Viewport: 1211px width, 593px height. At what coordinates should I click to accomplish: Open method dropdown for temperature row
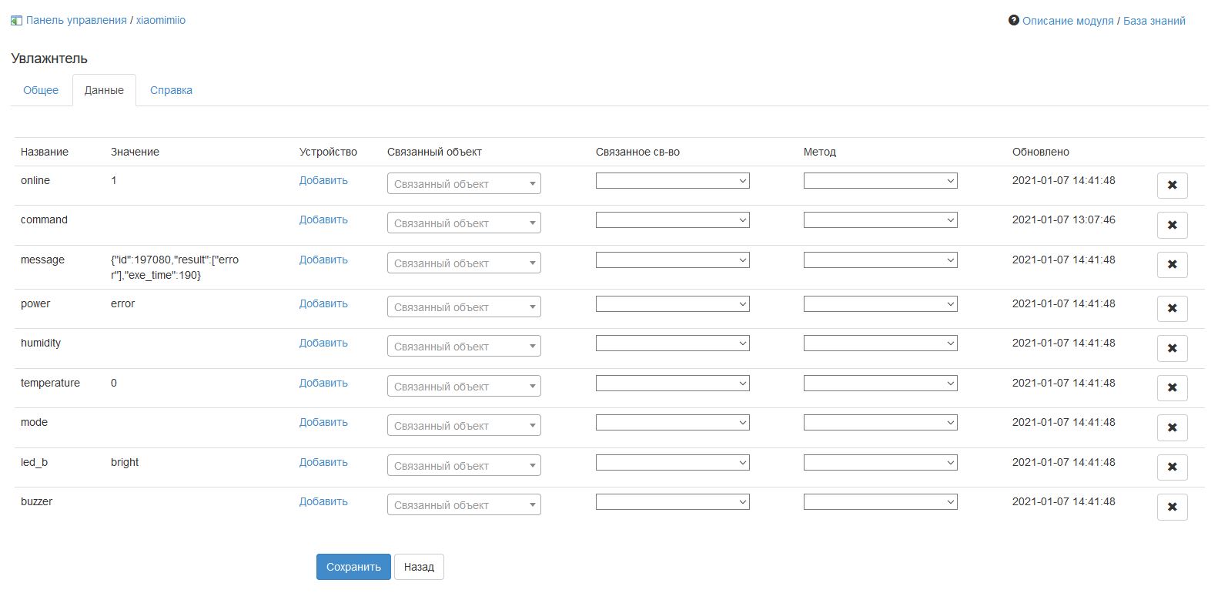pyautogui.click(x=880, y=384)
